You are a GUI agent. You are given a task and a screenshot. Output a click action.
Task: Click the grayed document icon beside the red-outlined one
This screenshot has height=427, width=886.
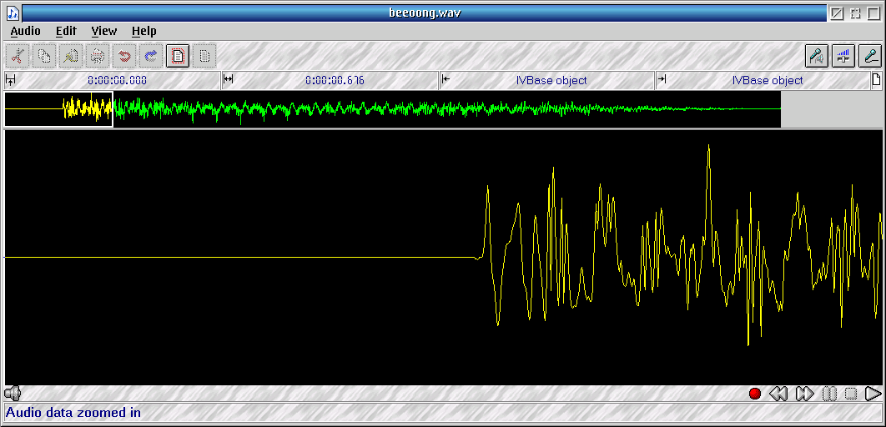click(x=204, y=56)
